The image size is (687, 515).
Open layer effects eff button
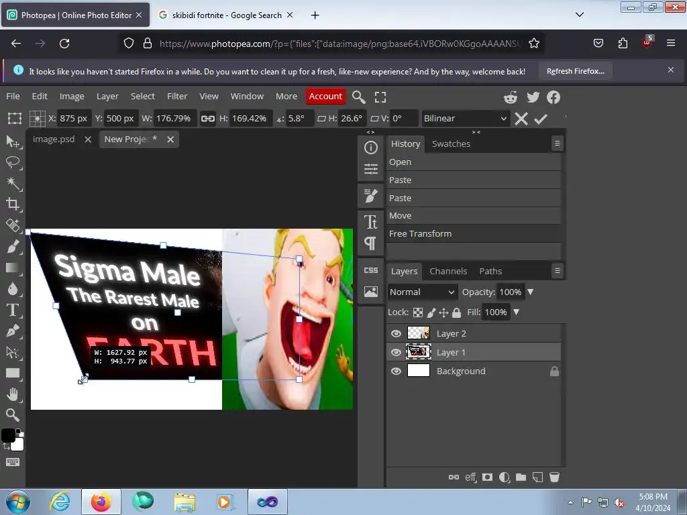click(x=470, y=477)
